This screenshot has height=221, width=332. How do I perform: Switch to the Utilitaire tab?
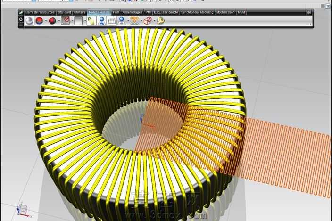[x=80, y=12]
